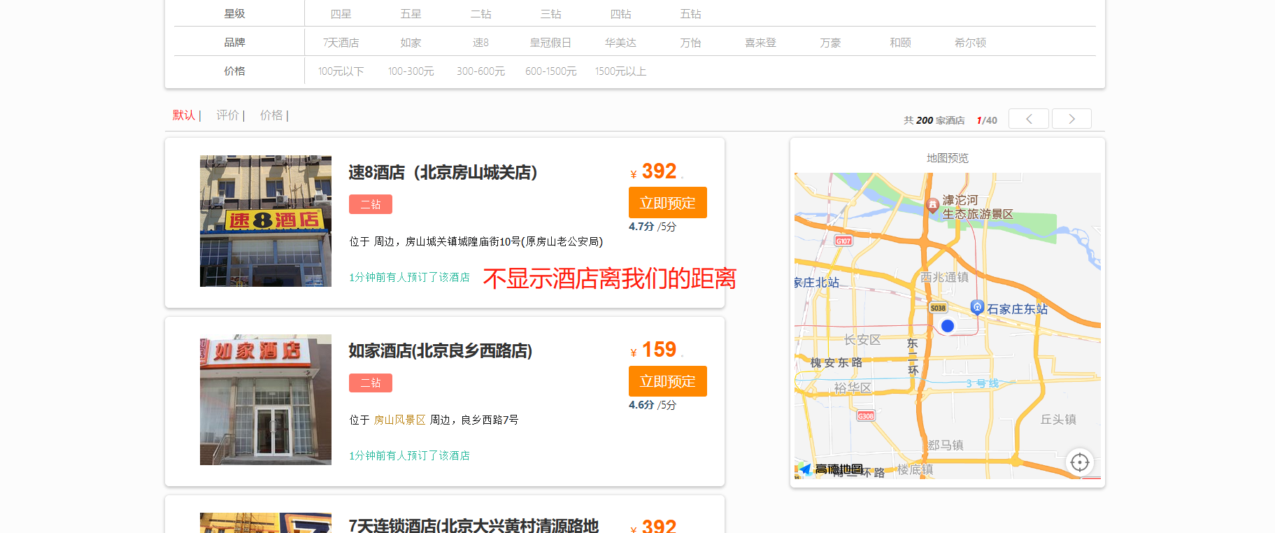Filter by 四星 star level
The height and width of the screenshot is (533, 1275).
[x=341, y=14]
